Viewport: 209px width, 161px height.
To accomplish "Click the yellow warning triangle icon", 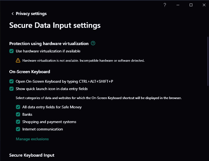I will [x=18, y=60].
